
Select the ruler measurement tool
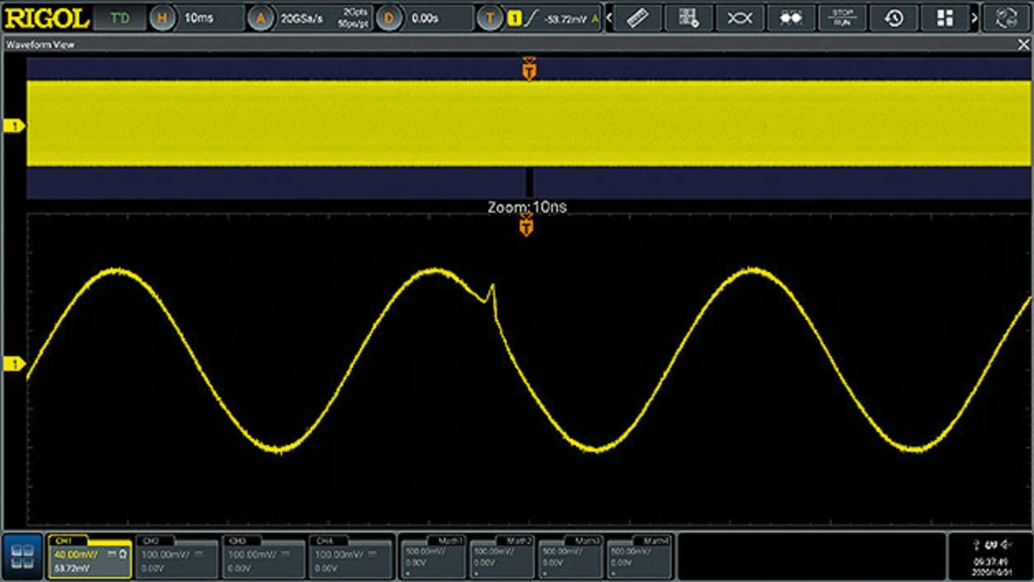click(x=638, y=18)
